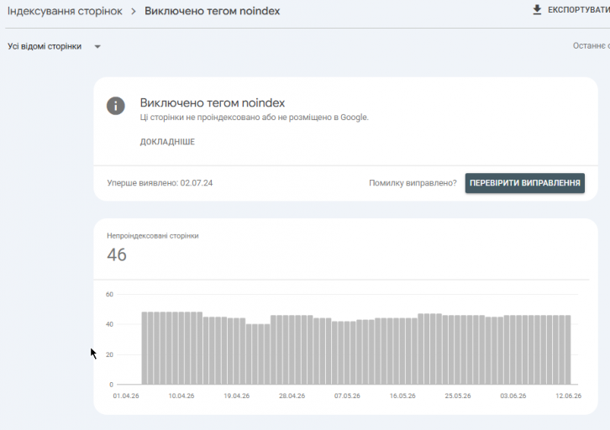Click the 'Непроіндексовані сторінки' label

pos(153,236)
